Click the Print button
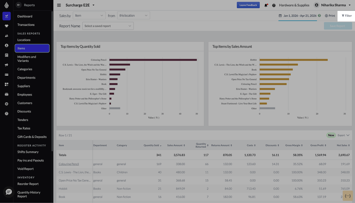The image size is (355, 203). pos(330,16)
